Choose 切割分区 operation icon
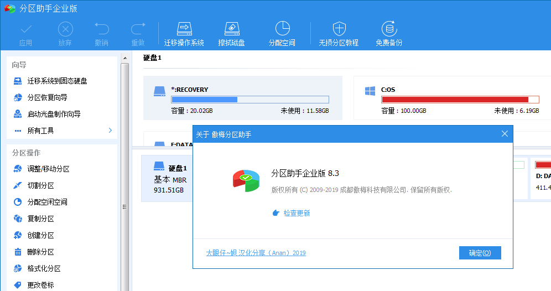This screenshot has width=551, height=291. 18,185
